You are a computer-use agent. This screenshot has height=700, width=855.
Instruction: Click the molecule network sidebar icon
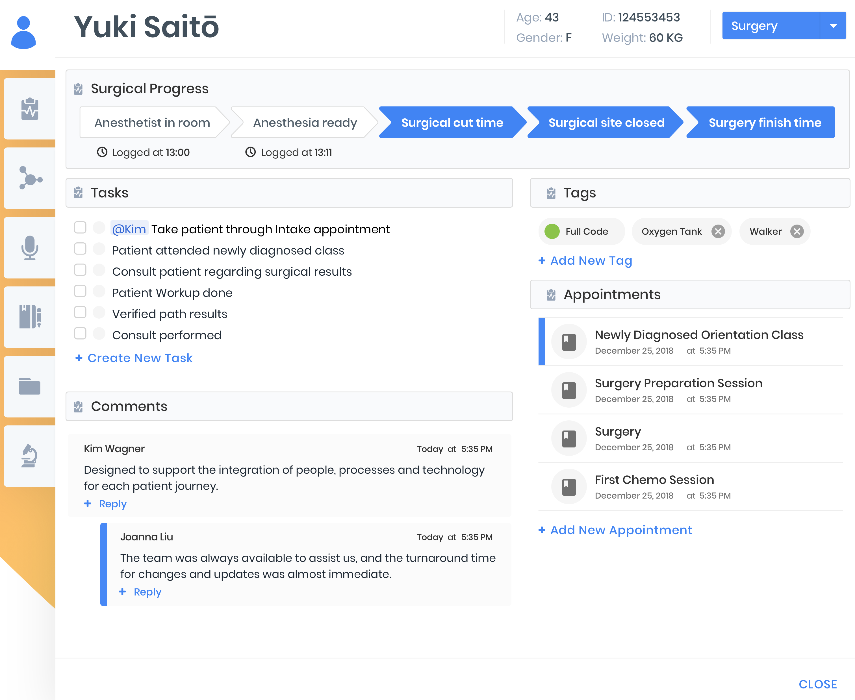click(29, 178)
